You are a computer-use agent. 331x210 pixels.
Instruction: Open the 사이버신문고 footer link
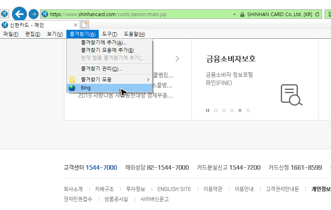click(155, 199)
